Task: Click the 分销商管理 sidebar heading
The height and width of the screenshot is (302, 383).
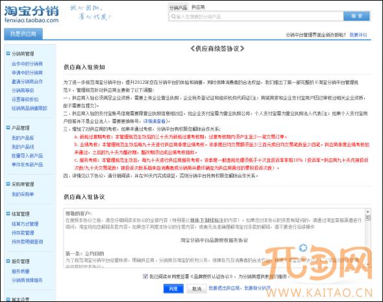Action: [x=23, y=54]
